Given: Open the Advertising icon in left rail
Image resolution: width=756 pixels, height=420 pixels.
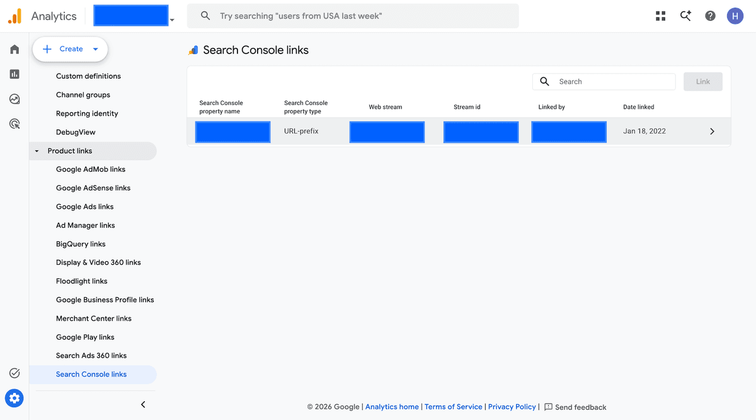Looking at the screenshot, I should (x=14, y=124).
